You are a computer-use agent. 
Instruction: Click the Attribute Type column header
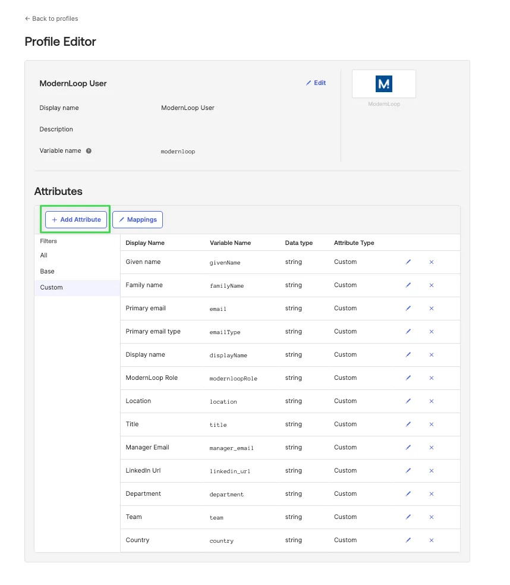click(x=354, y=243)
